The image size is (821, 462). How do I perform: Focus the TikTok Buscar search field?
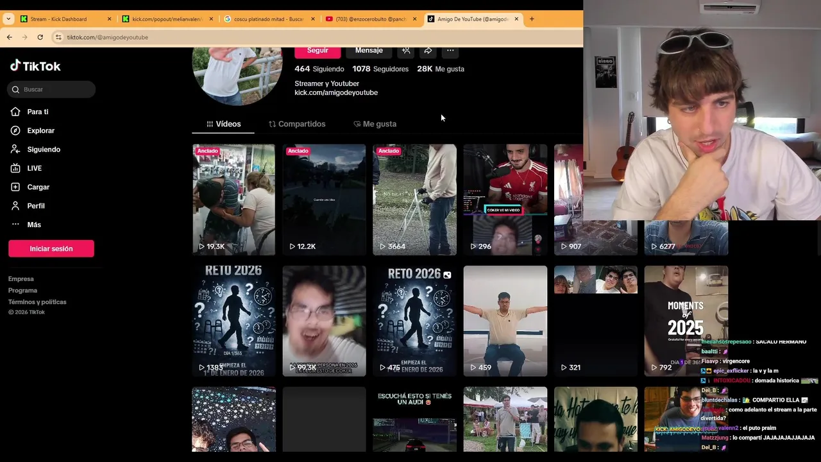(x=51, y=89)
